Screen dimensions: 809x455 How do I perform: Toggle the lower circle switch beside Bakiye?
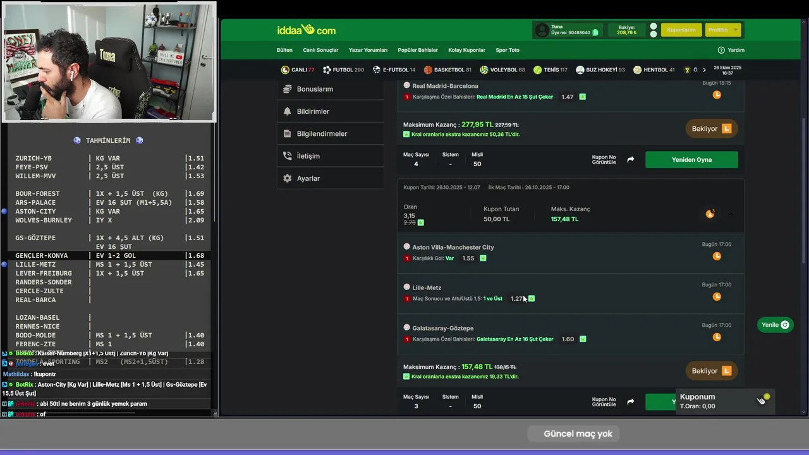point(654,34)
